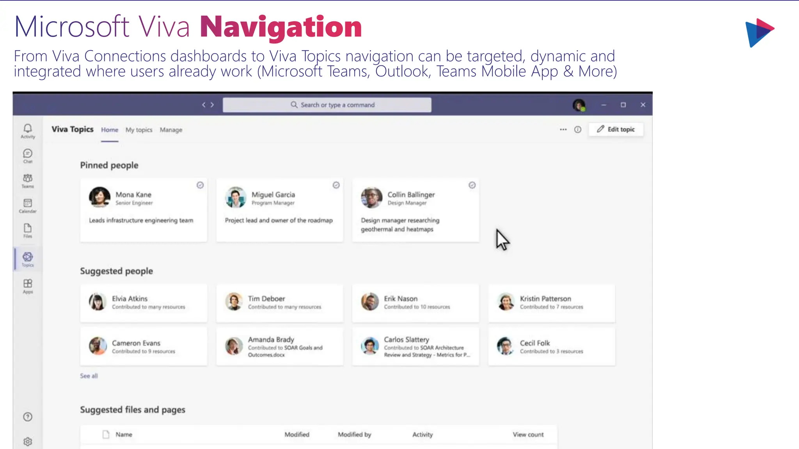
Task: Switch to the My topics tab
Action: pos(139,130)
